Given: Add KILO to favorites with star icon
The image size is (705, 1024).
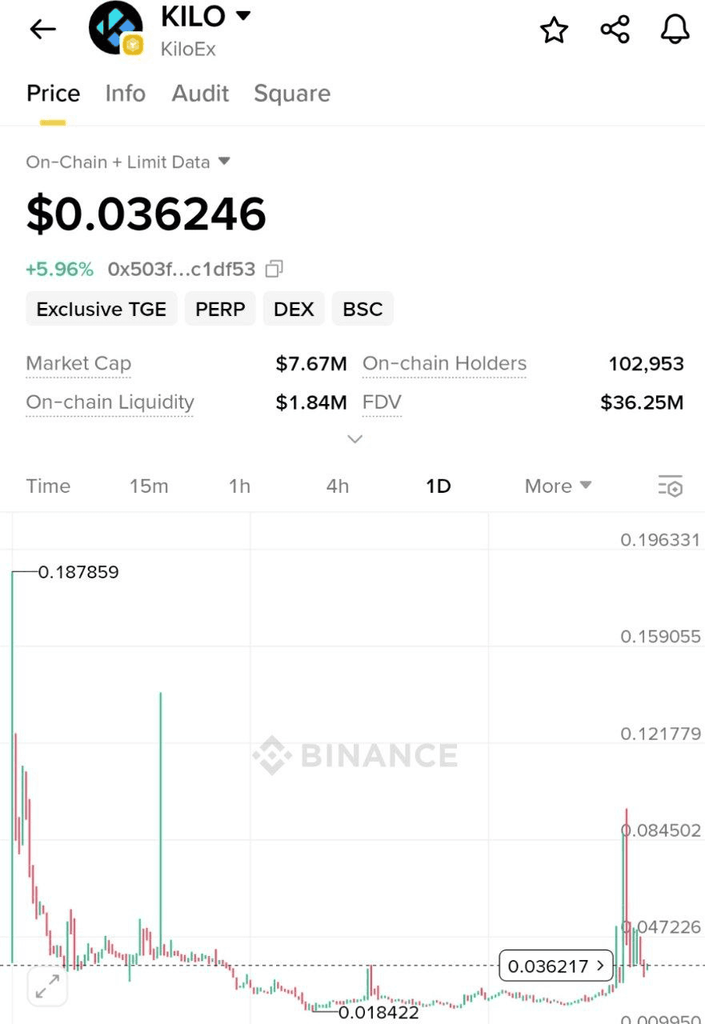Looking at the screenshot, I should click(x=554, y=30).
